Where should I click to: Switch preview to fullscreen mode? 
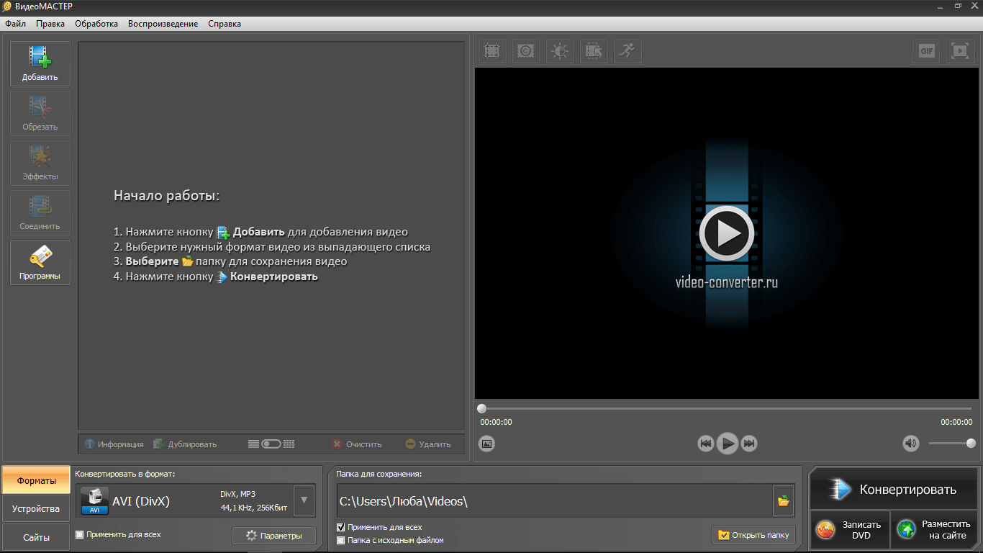tap(960, 51)
